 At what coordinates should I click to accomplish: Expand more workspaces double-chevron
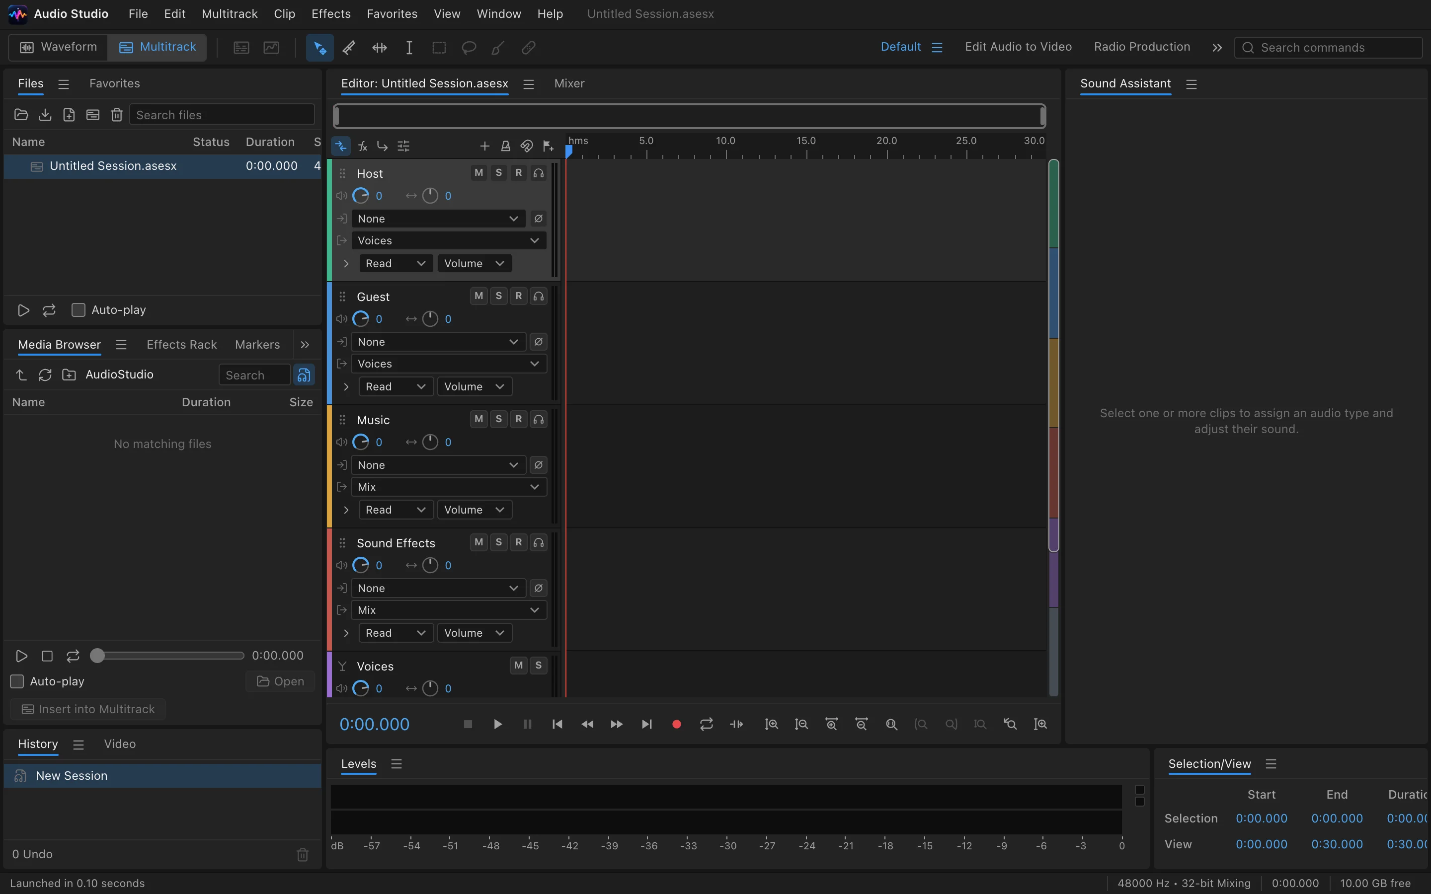[x=1217, y=47]
